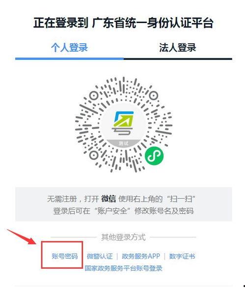
Task: Click the bold 微信 word in the instructions
Action: [109, 199]
